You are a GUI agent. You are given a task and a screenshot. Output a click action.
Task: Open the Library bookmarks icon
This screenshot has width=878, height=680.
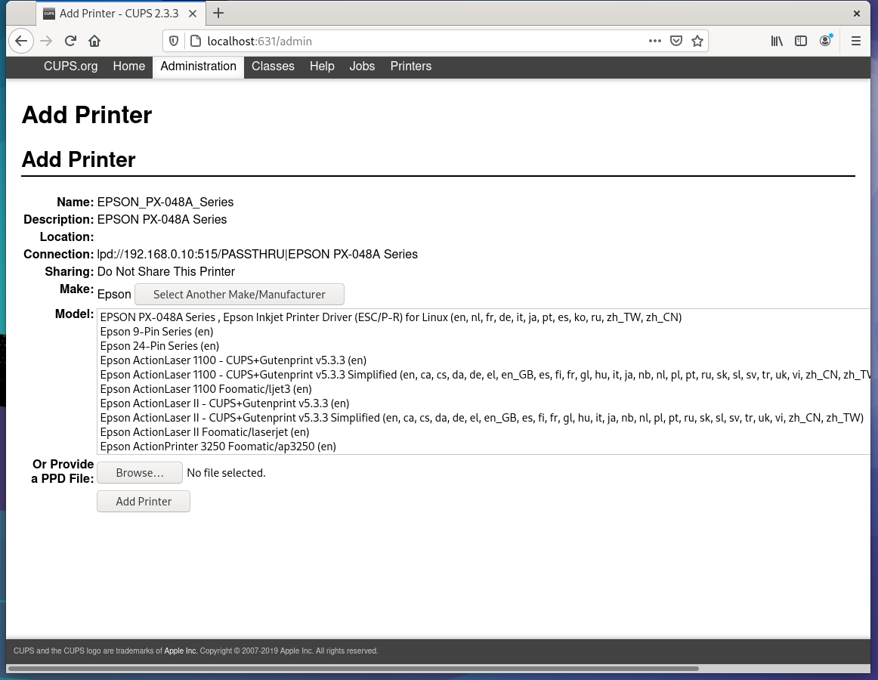[777, 41]
